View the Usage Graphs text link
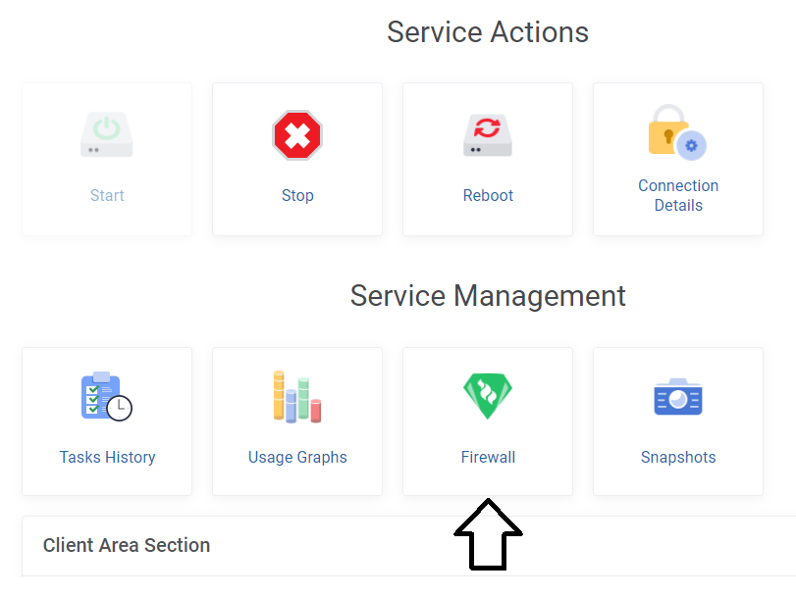 297,457
